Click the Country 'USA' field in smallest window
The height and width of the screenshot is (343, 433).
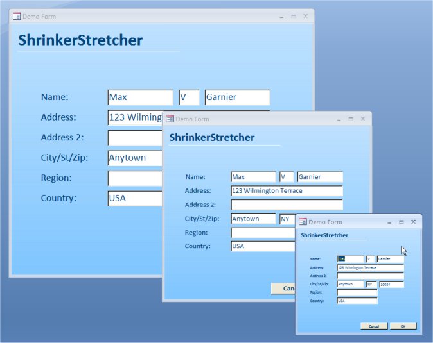click(x=357, y=301)
